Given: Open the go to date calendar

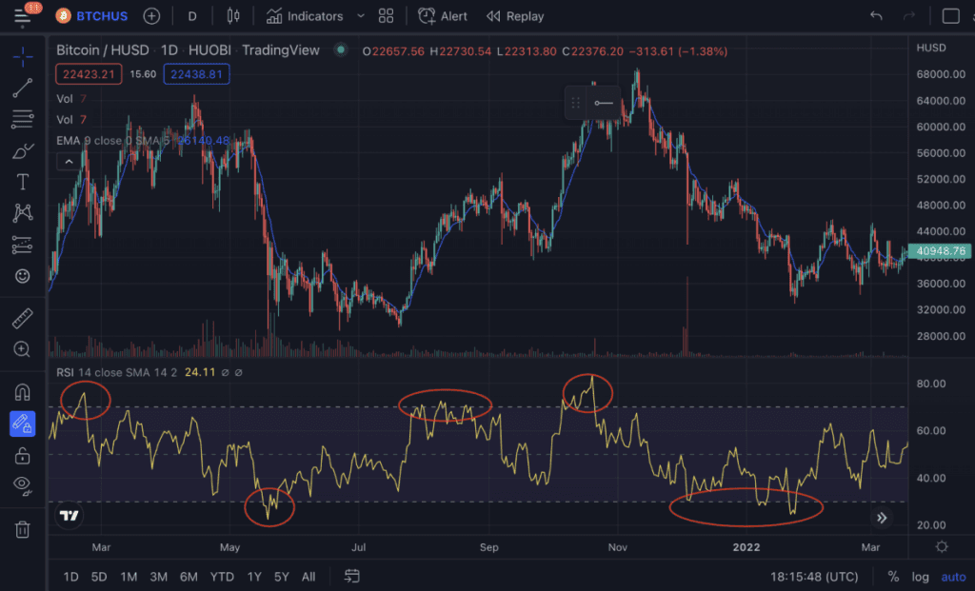Looking at the screenshot, I should [x=352, y=577].
